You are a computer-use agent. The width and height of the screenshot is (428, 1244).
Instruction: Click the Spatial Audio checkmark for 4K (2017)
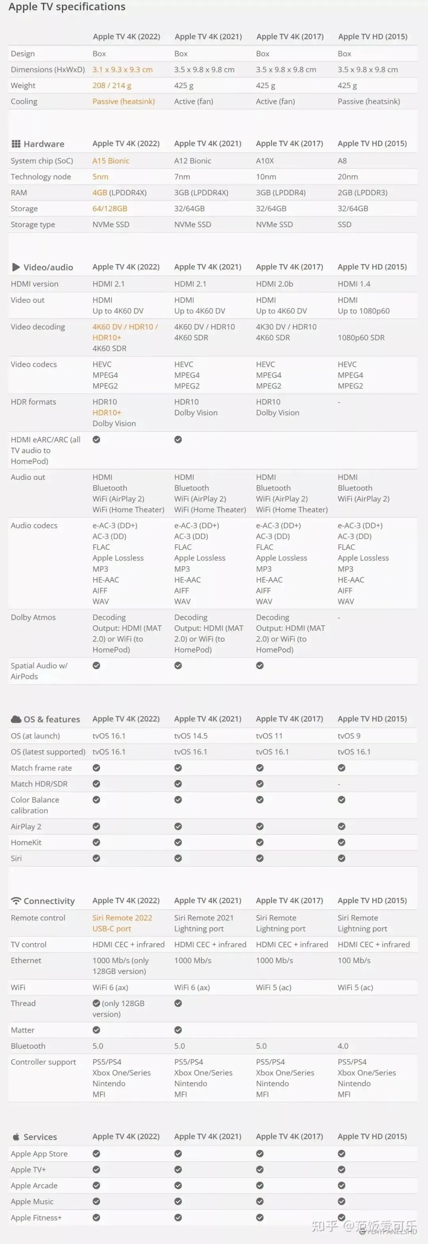[x=260, y=665]
